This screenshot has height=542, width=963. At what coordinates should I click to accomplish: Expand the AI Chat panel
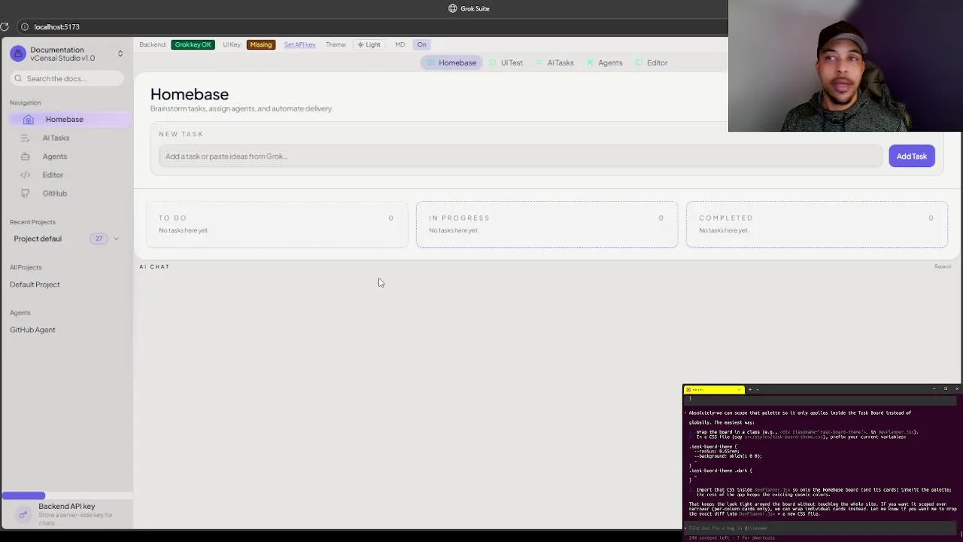(x=943, y=266)
